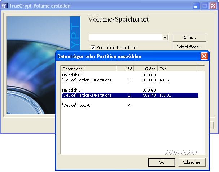The height and width of the screenshot is (172, 219).
Task: Click Abbrechen to cancel the dialog
Action: (x=192, y=162)
